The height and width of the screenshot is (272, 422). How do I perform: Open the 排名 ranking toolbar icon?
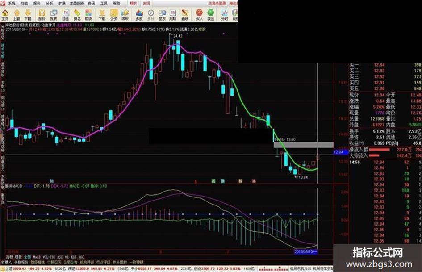tap(77, 15)
